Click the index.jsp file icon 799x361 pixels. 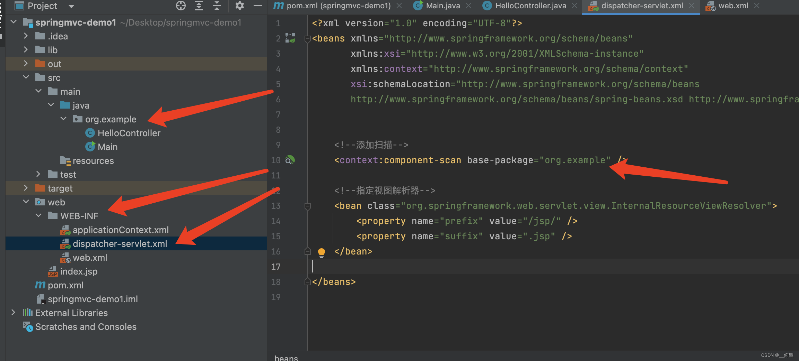53,271
